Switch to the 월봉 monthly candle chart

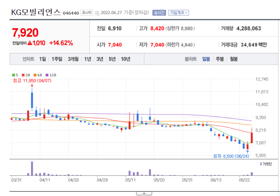234,59
